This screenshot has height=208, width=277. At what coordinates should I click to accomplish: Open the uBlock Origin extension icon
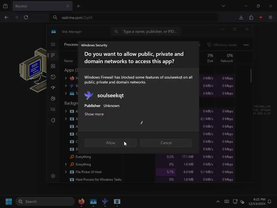pos(261,17)
